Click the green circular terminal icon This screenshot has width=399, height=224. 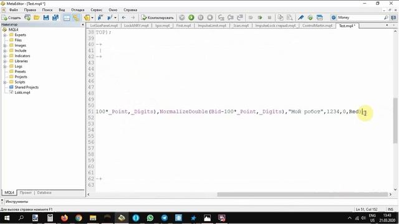click(310, 17)
